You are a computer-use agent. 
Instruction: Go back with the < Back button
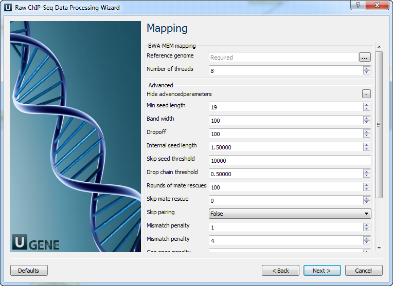point(280,271)
